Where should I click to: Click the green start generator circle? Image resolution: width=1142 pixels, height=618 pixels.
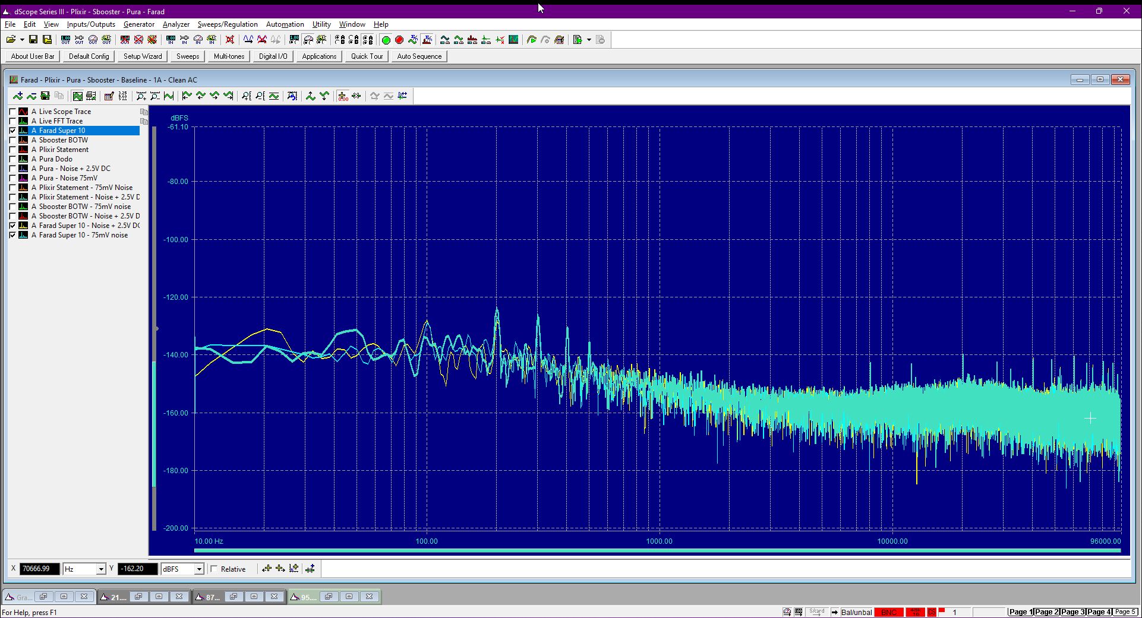coord(386,40)
